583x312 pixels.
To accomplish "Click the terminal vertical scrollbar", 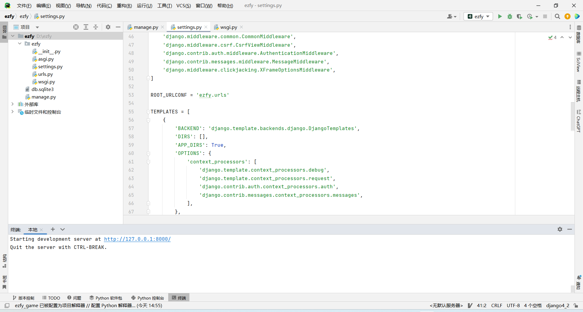I will [x=572, y=289].
